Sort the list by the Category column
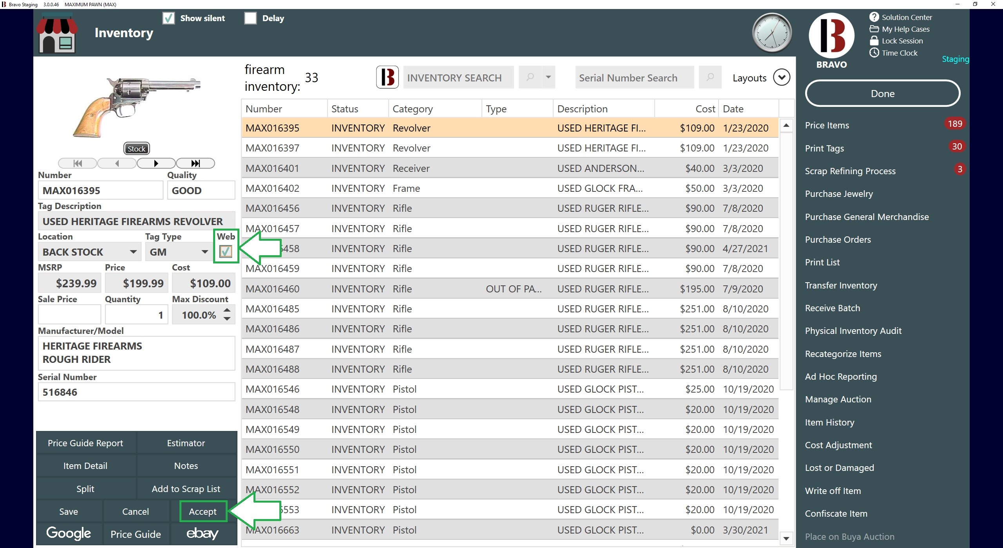The height and width of the screenshot is (548, 1003). click(435, 109)
